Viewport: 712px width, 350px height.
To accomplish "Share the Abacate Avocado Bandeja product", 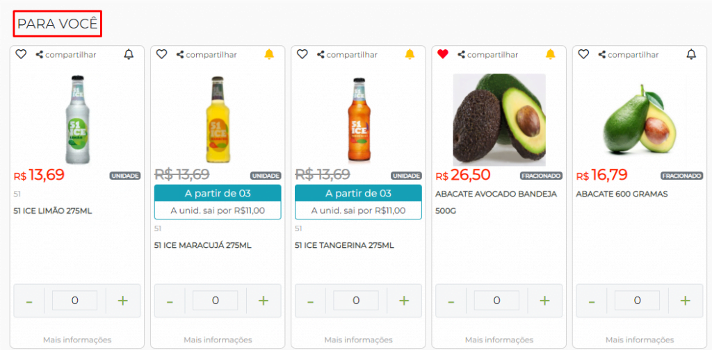I will pos(488,54).
